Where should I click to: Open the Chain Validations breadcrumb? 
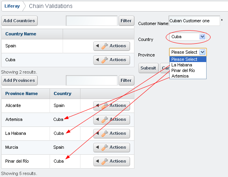[51, 6]
